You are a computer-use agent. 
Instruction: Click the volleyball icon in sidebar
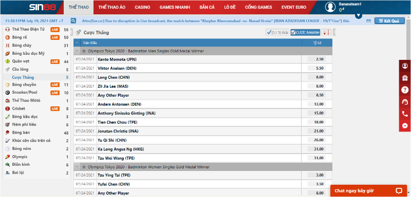8,85
